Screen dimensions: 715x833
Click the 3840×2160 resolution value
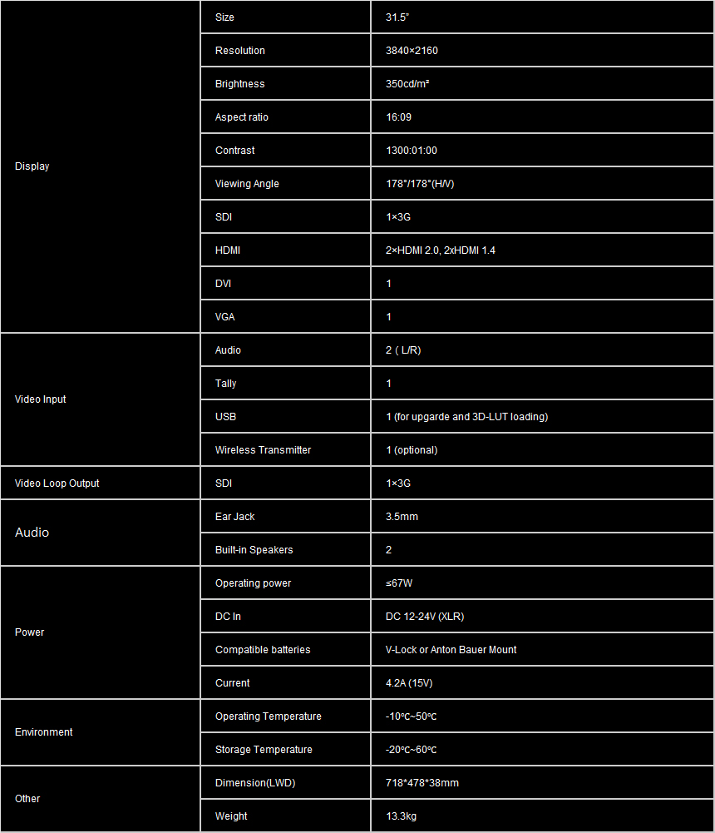[412, 51]
